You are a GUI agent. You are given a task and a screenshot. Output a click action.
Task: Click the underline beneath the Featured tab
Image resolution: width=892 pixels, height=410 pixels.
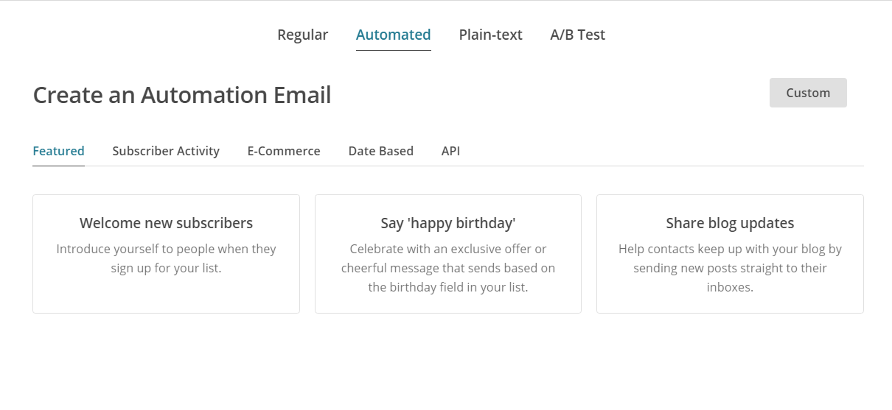pos(58,166)
